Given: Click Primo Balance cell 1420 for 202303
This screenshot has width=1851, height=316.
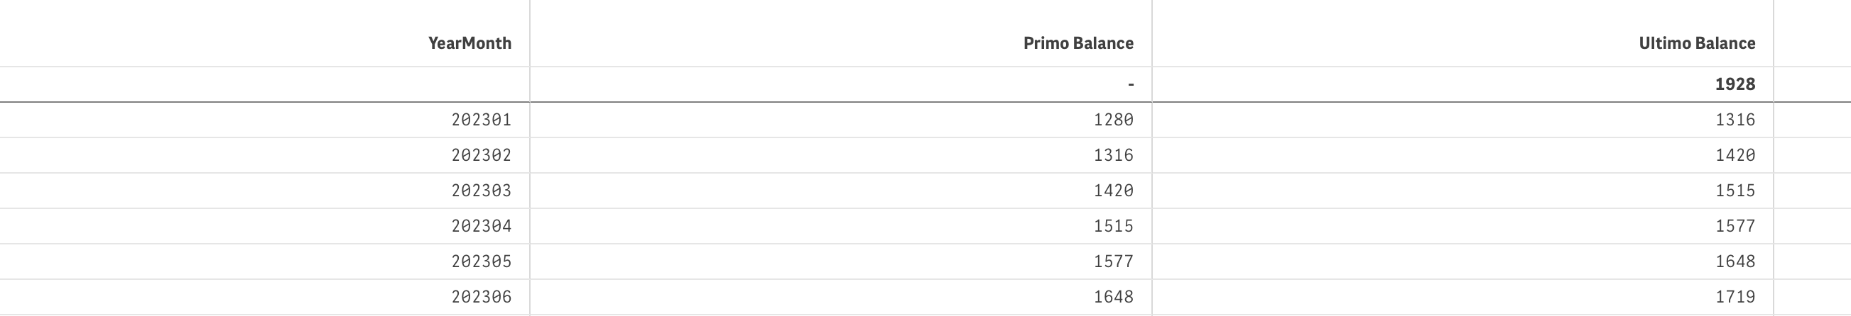Looking at the screenshot, I should coord(1113,191).
